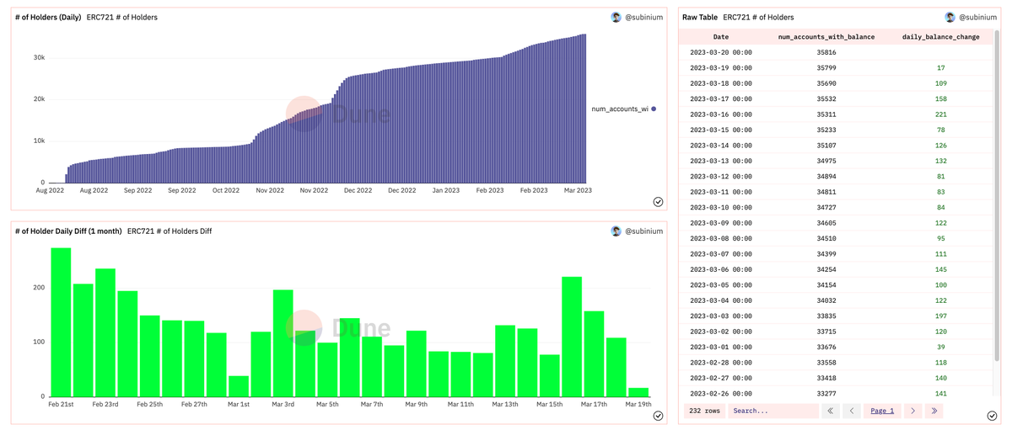Select the date cell 2023-03-03 00:00

pos(721,316)
